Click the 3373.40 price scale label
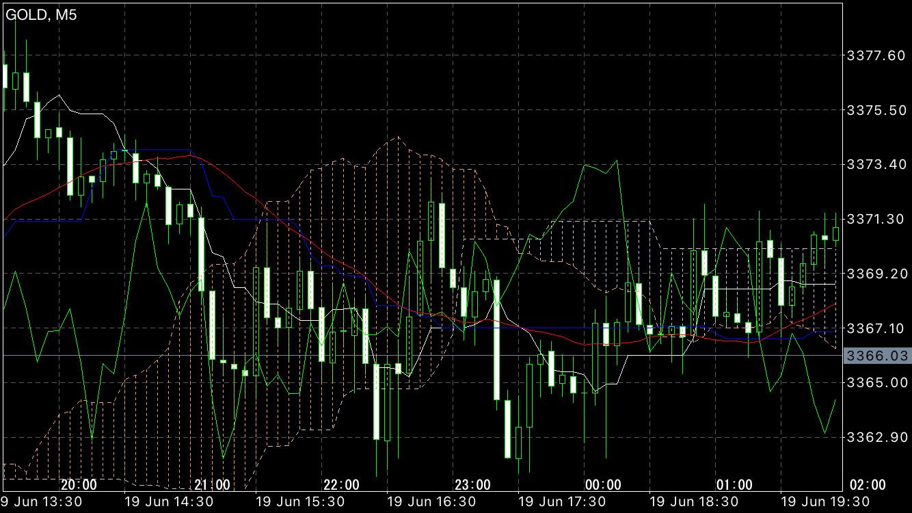The width and height of the screenshot is (912, 513). click(x=876, y=164)
